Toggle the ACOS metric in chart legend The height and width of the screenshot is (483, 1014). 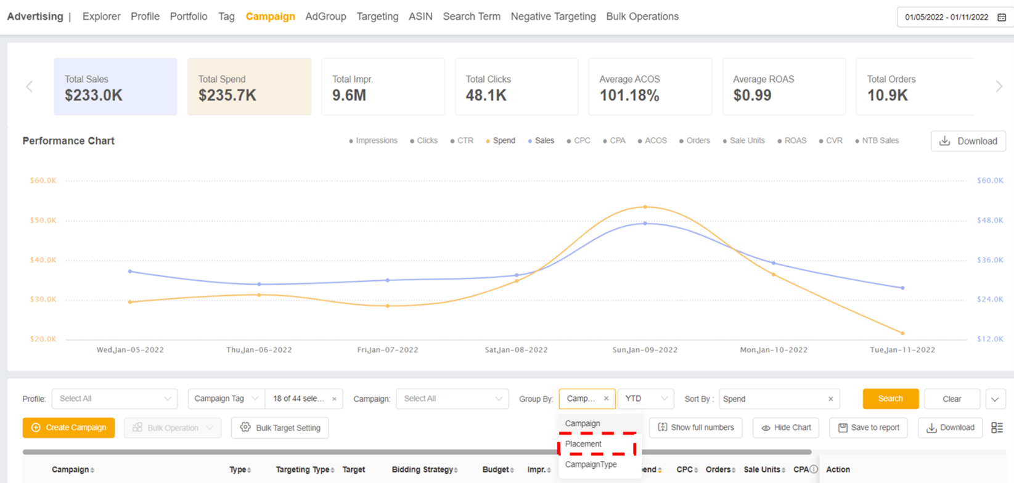pos(652,140)
